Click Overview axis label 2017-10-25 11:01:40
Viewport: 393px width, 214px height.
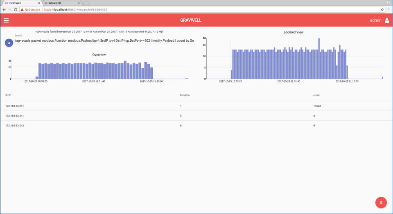(x=93, y=81)
